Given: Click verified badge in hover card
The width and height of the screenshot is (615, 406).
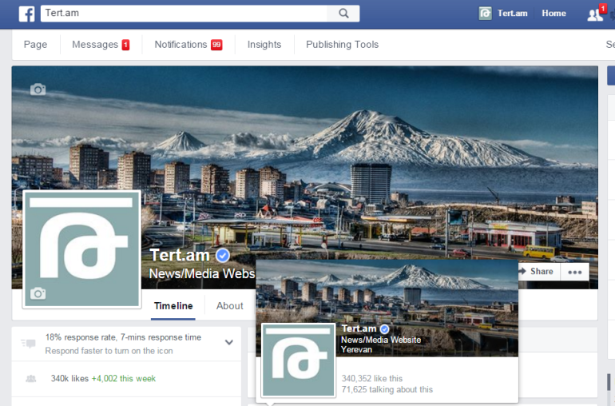Looking at the screenshot, I should click(385, 329).
